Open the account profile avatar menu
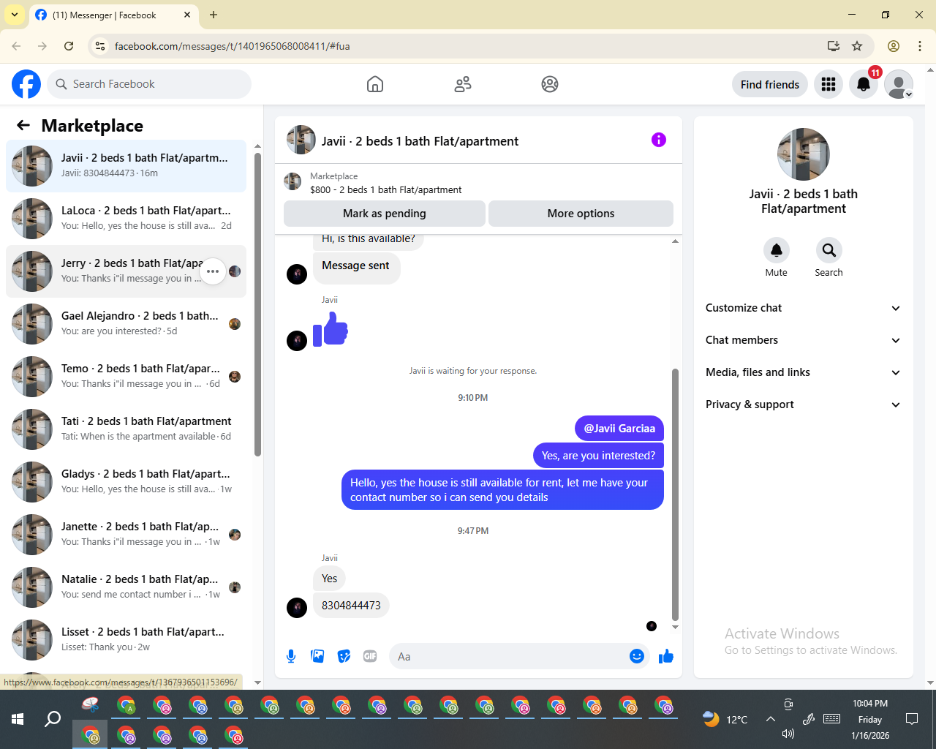Screen dimensions: 936x749 [899, 84]
